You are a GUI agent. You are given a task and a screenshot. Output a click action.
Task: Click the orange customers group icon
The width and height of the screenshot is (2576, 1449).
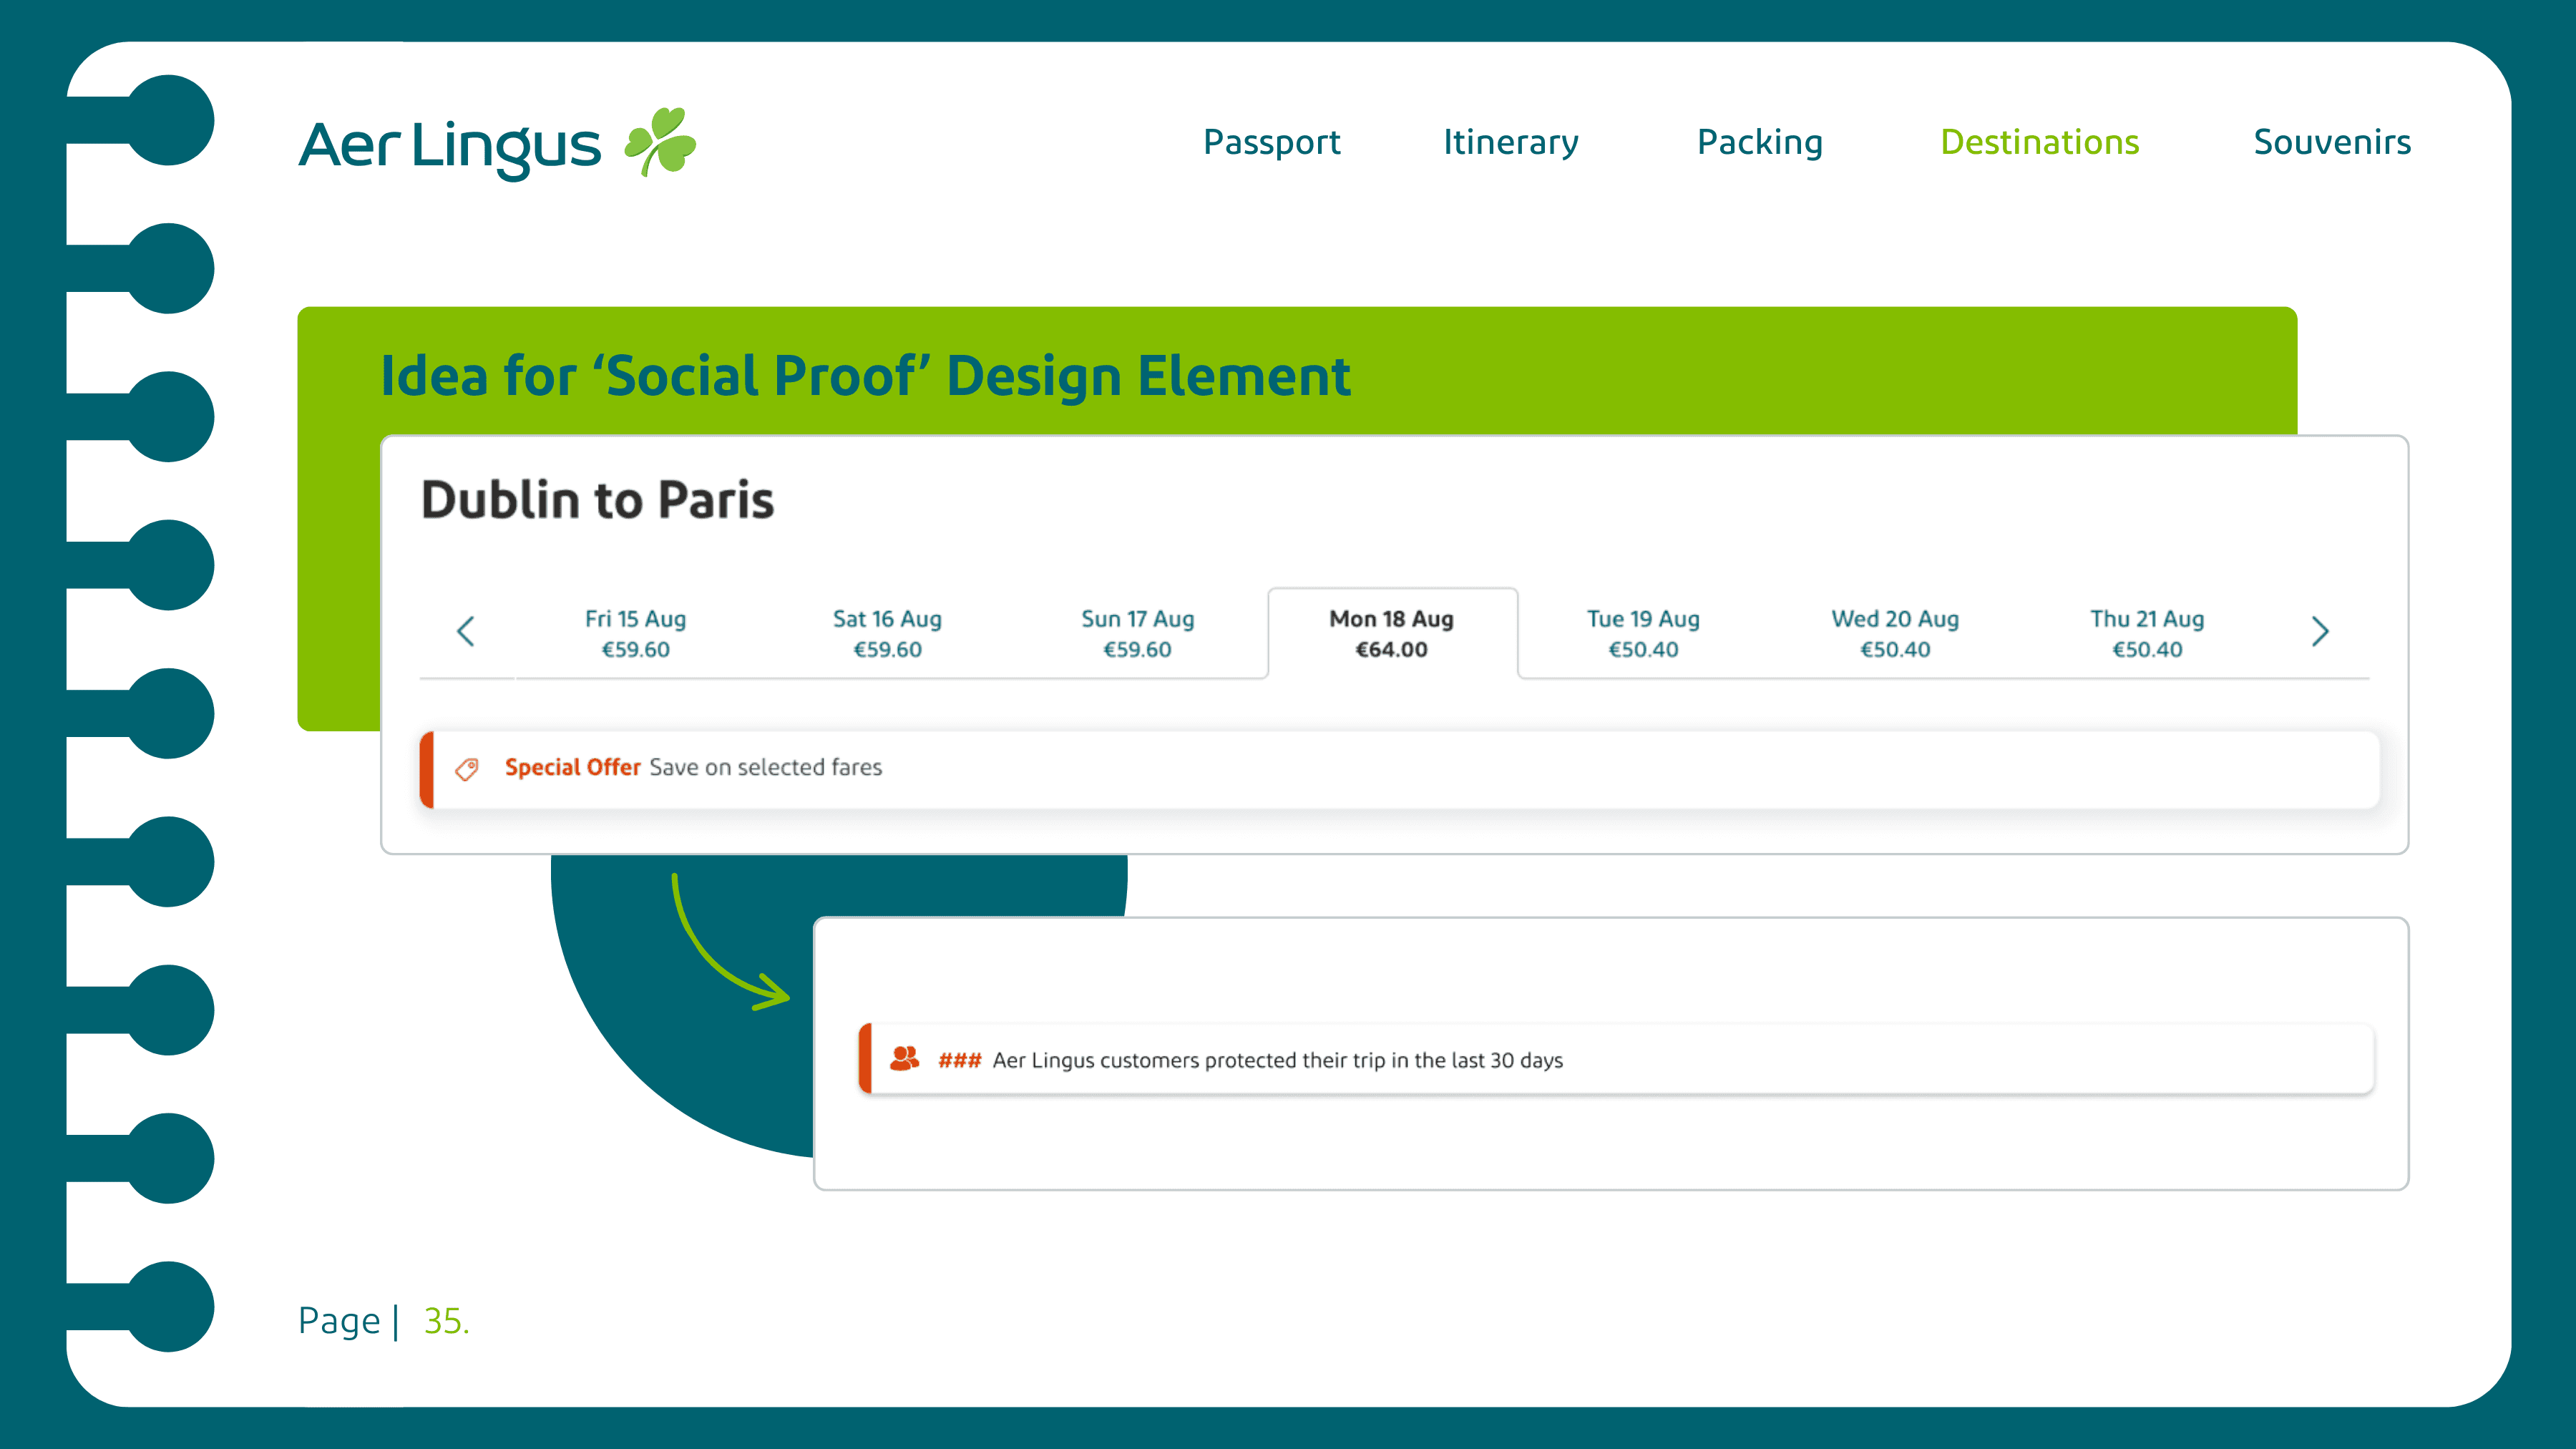(904, 1059)
